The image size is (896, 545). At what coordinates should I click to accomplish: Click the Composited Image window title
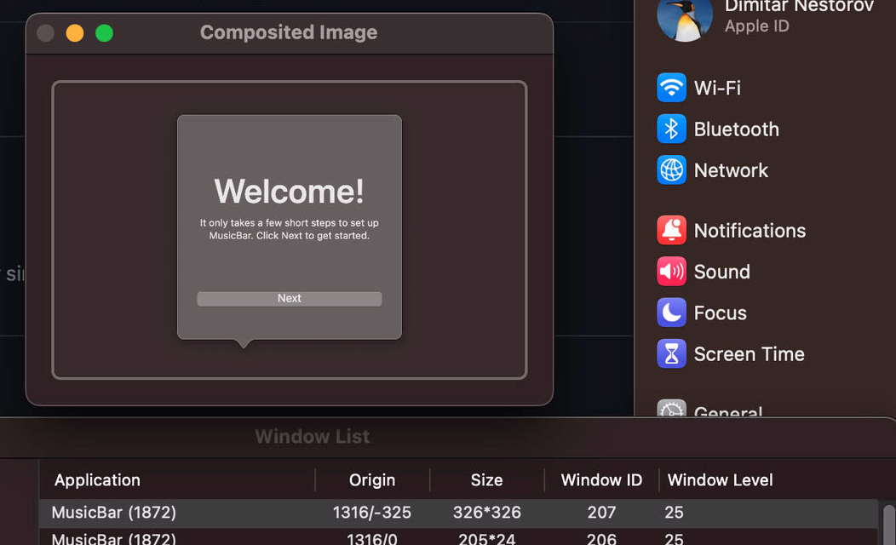289,32
